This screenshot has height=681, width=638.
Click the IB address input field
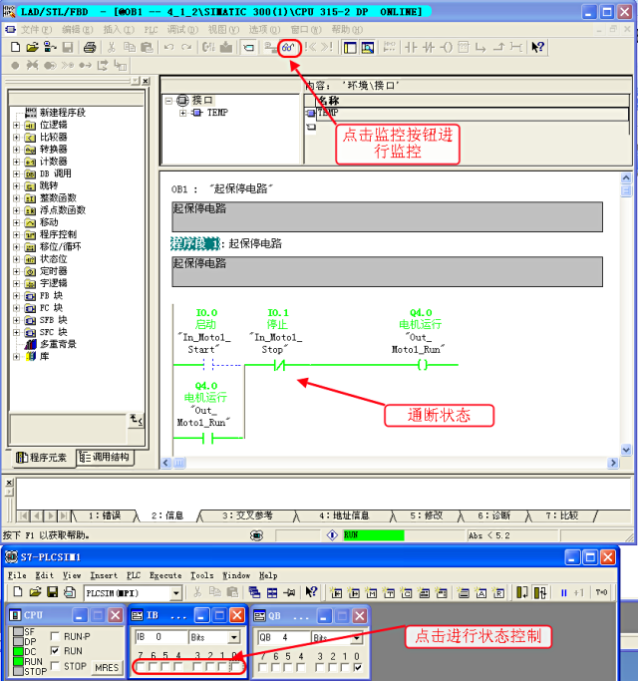[161, 637]
